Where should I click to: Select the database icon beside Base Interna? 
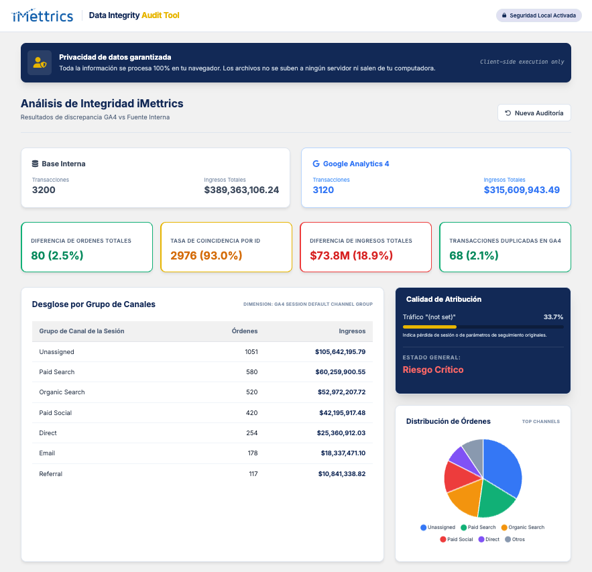[34, 164]
